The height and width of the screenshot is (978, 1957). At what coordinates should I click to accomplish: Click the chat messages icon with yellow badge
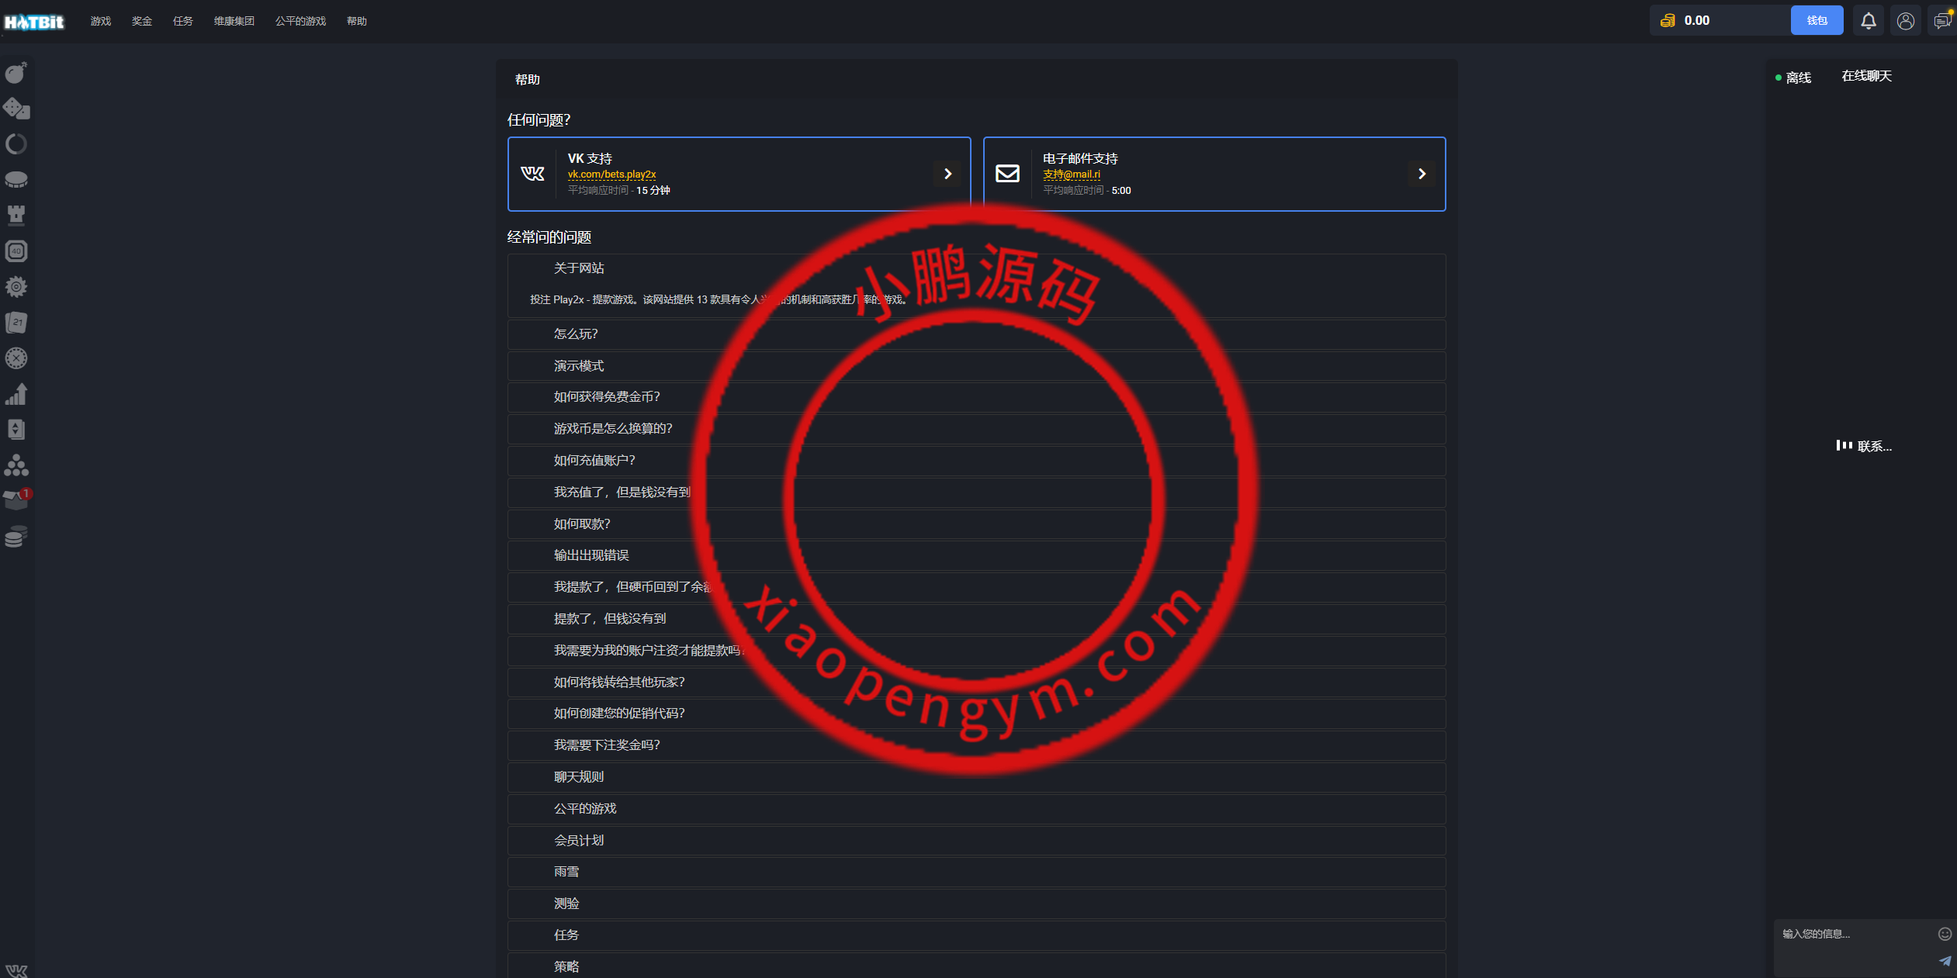(1943, 19)
